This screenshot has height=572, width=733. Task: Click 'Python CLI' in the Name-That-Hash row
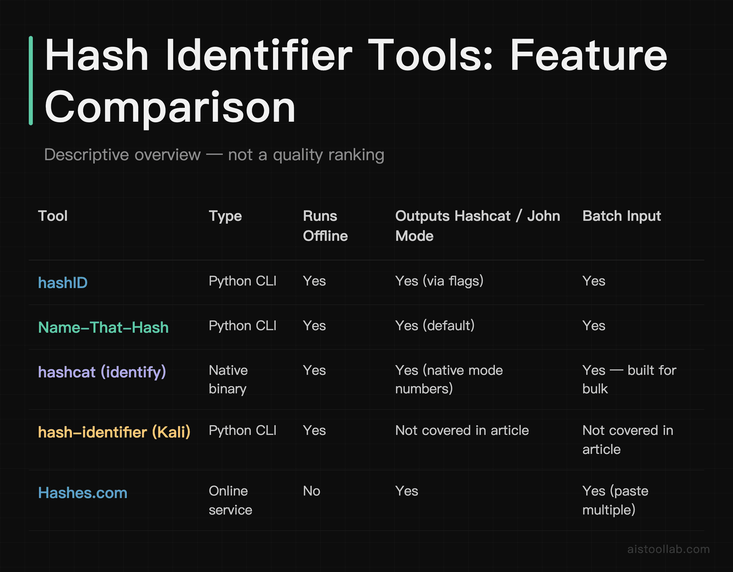(243, 326)
